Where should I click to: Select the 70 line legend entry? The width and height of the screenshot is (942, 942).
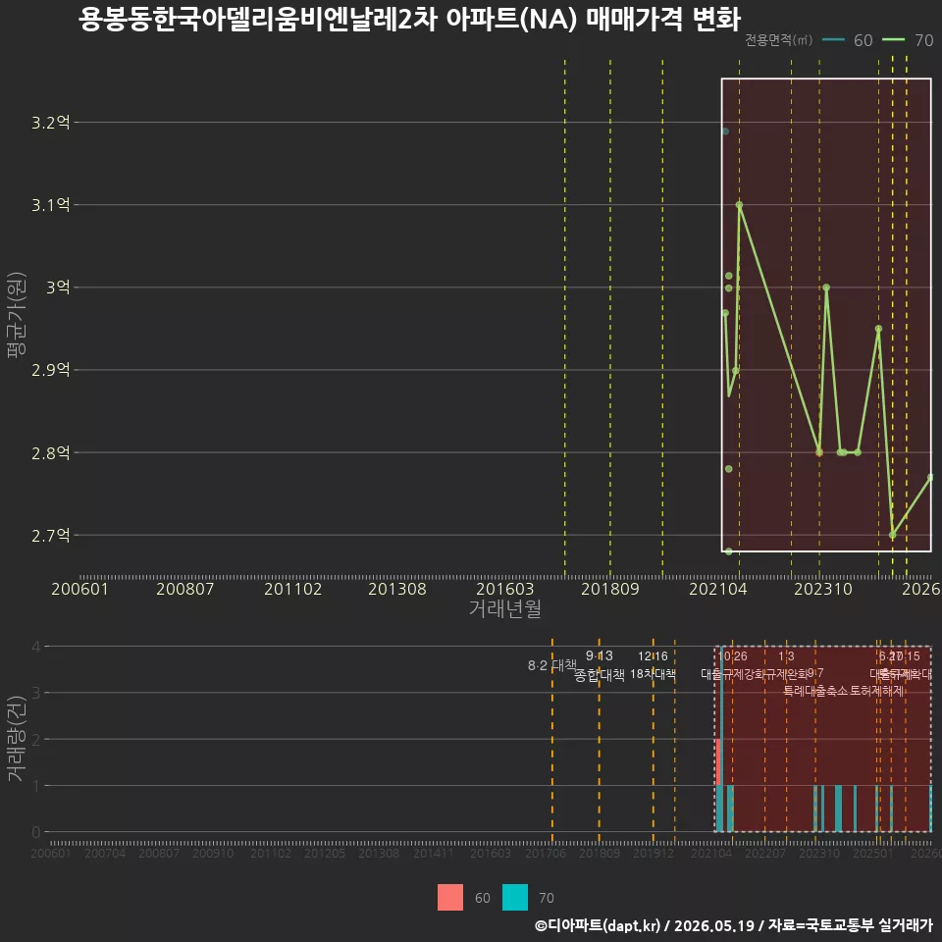tap(908, 40)
